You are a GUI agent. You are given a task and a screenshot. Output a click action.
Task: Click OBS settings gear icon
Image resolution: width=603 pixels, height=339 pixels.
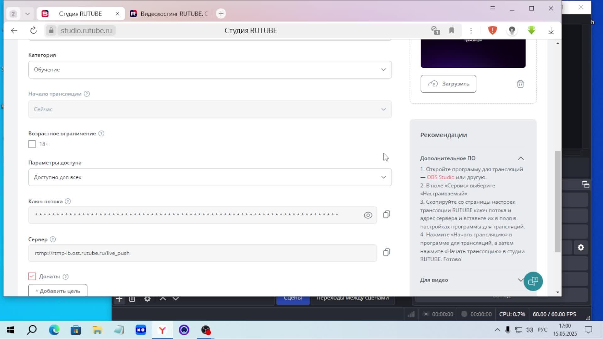pos(581,247)
